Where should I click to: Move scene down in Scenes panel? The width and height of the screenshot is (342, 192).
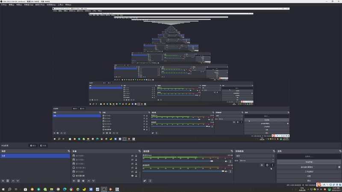pyautogui.click(x=18, y=180)
